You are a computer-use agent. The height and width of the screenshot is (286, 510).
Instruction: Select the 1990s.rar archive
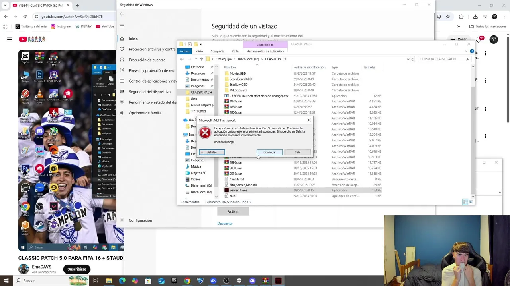pos(235,162)
